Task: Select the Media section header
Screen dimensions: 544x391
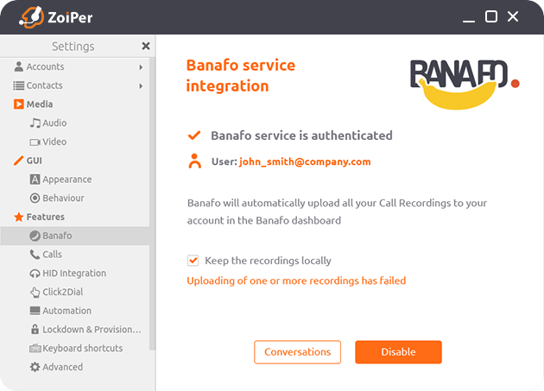Action: point(40,104)
